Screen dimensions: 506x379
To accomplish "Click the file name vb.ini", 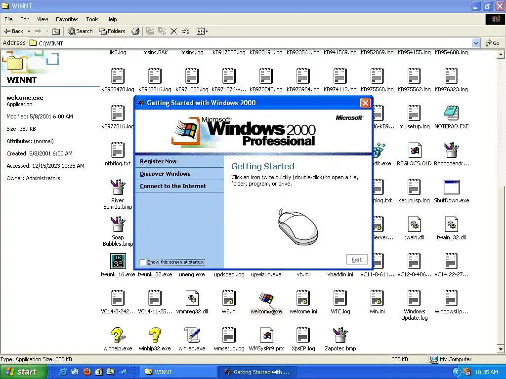I will tap(303, 274).
